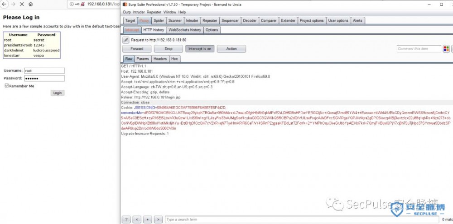Viewport: 453px width, 224px height.
Task: Click the Password input field
Action: point(44,78)
